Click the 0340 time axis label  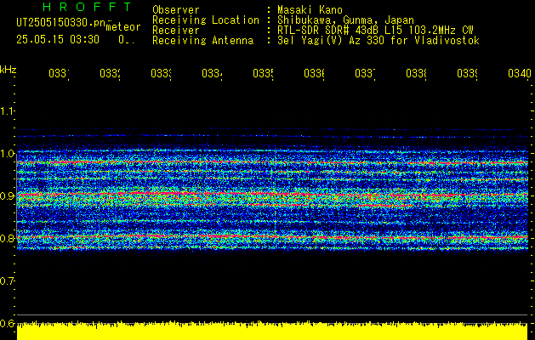click(520, 73)
